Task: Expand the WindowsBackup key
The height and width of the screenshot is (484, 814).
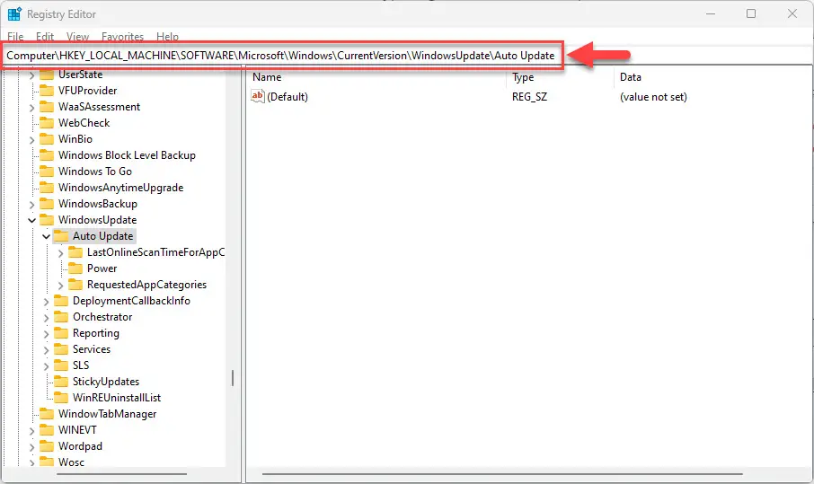Action: pos(31,205)
